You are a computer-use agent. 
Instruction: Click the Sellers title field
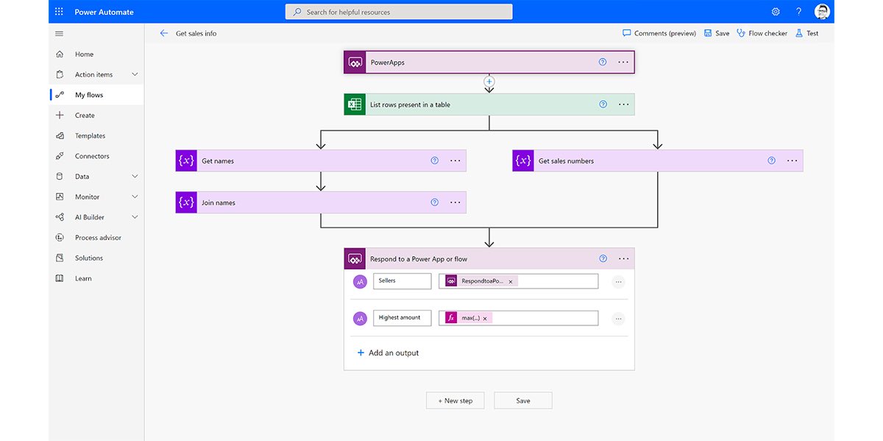[402, 281]
